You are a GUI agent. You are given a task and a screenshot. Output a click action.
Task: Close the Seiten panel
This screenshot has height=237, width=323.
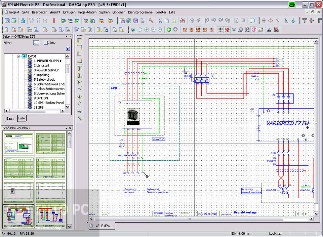(x=70, y=37)
